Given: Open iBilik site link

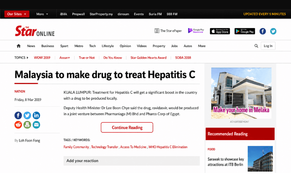Looking at the screenshot, I should 63,14.
